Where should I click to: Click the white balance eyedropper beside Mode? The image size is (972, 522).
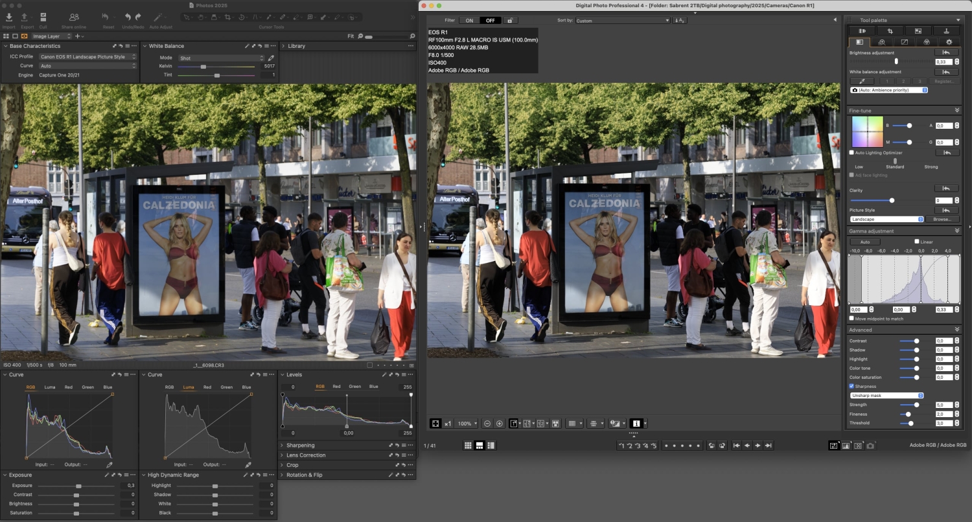click(271, 58)
